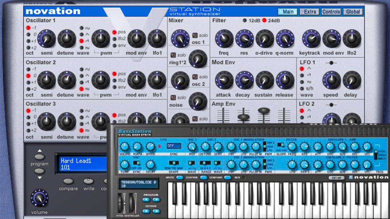Screen dimensions: 390x219
Task: Click the V-Station write button
Action: point(88,181)
